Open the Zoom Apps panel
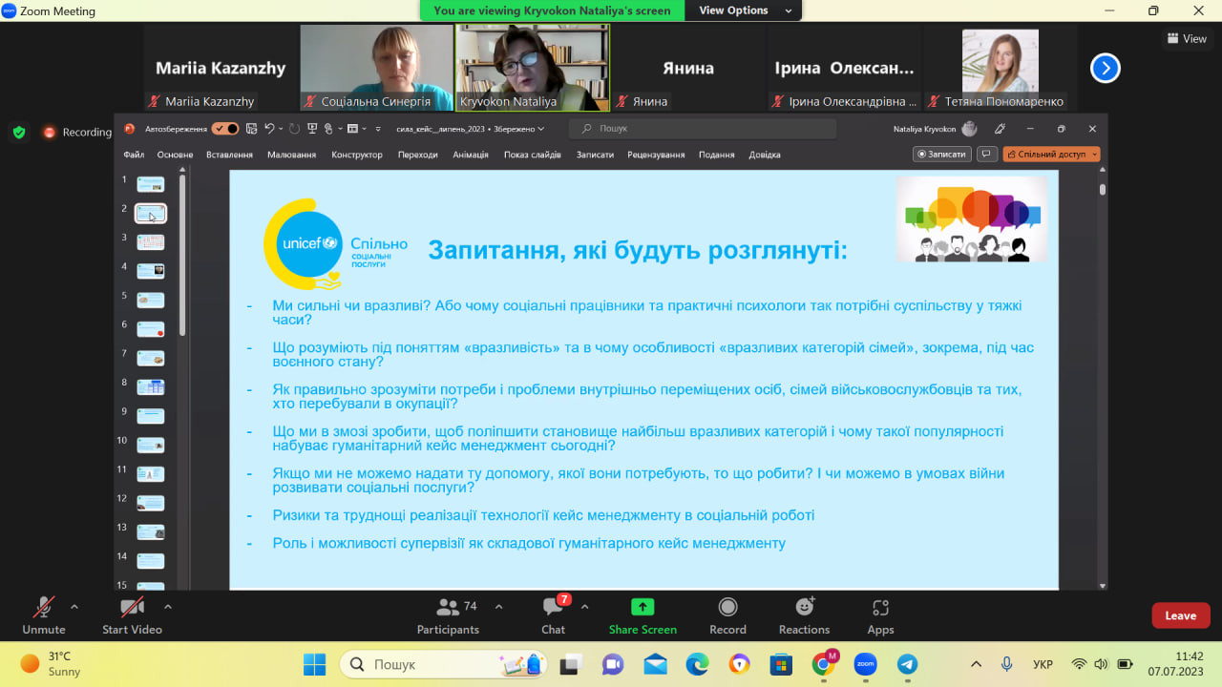1222x687 pixels. pyautogui.click(x=880, y=614)
